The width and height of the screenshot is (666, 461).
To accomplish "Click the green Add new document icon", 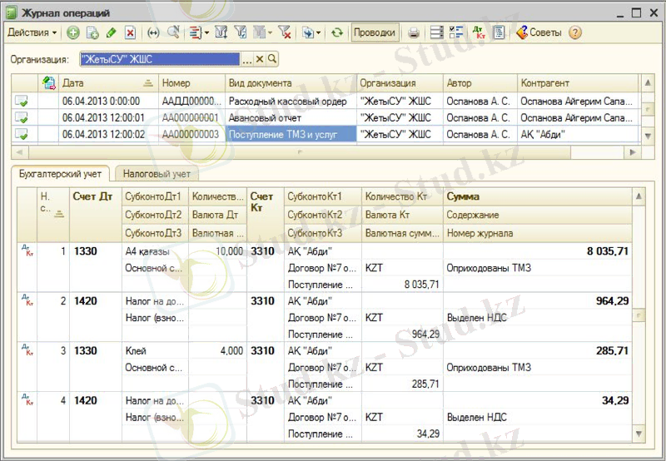I will pos(73,33).
